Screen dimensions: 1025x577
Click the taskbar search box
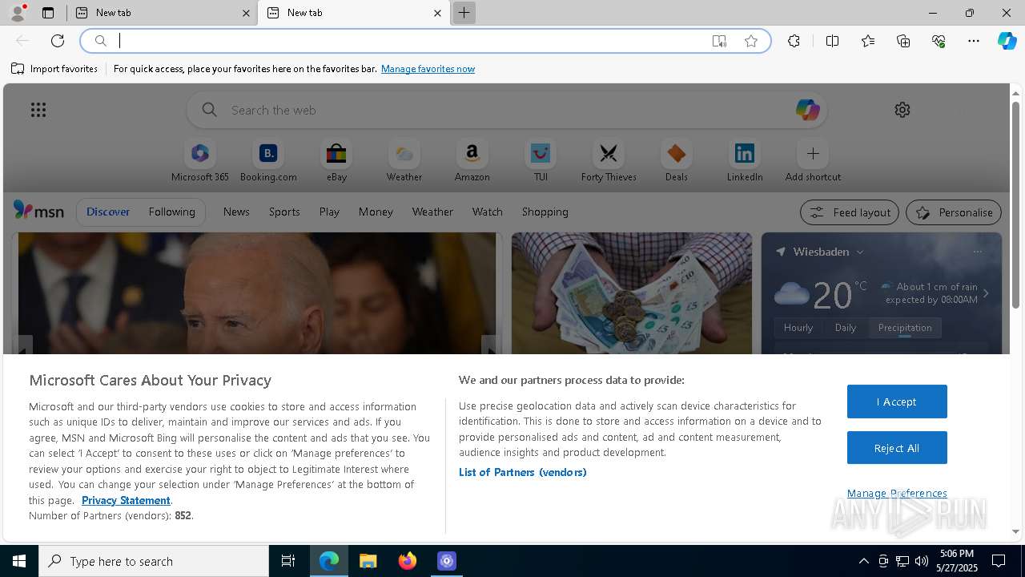pyautogui.click(x=154, y=561)
